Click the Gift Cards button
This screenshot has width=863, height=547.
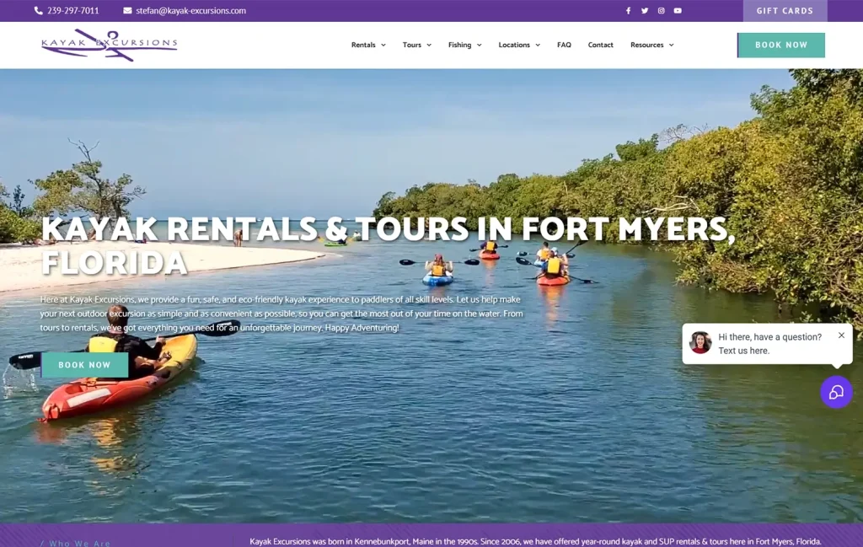pos(785,10)
